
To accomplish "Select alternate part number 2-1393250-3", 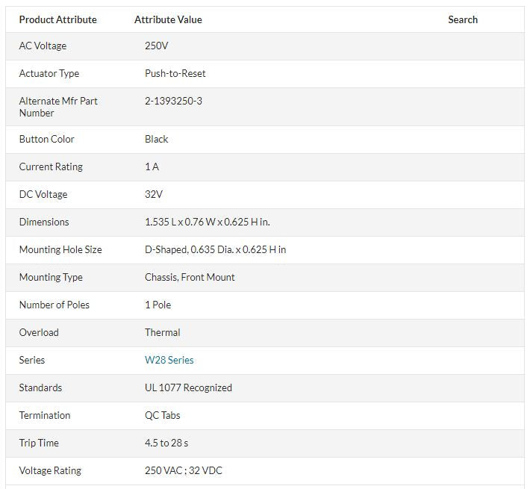I will click(x=173, y=101).
